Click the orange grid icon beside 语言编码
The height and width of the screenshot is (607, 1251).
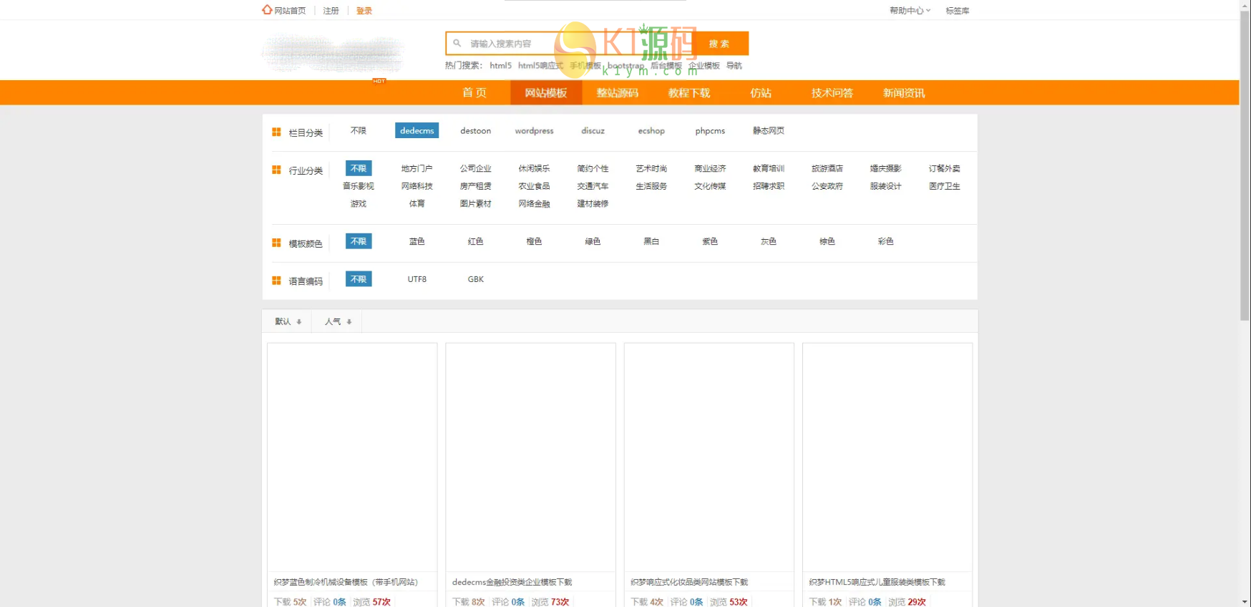pos(276,281)
